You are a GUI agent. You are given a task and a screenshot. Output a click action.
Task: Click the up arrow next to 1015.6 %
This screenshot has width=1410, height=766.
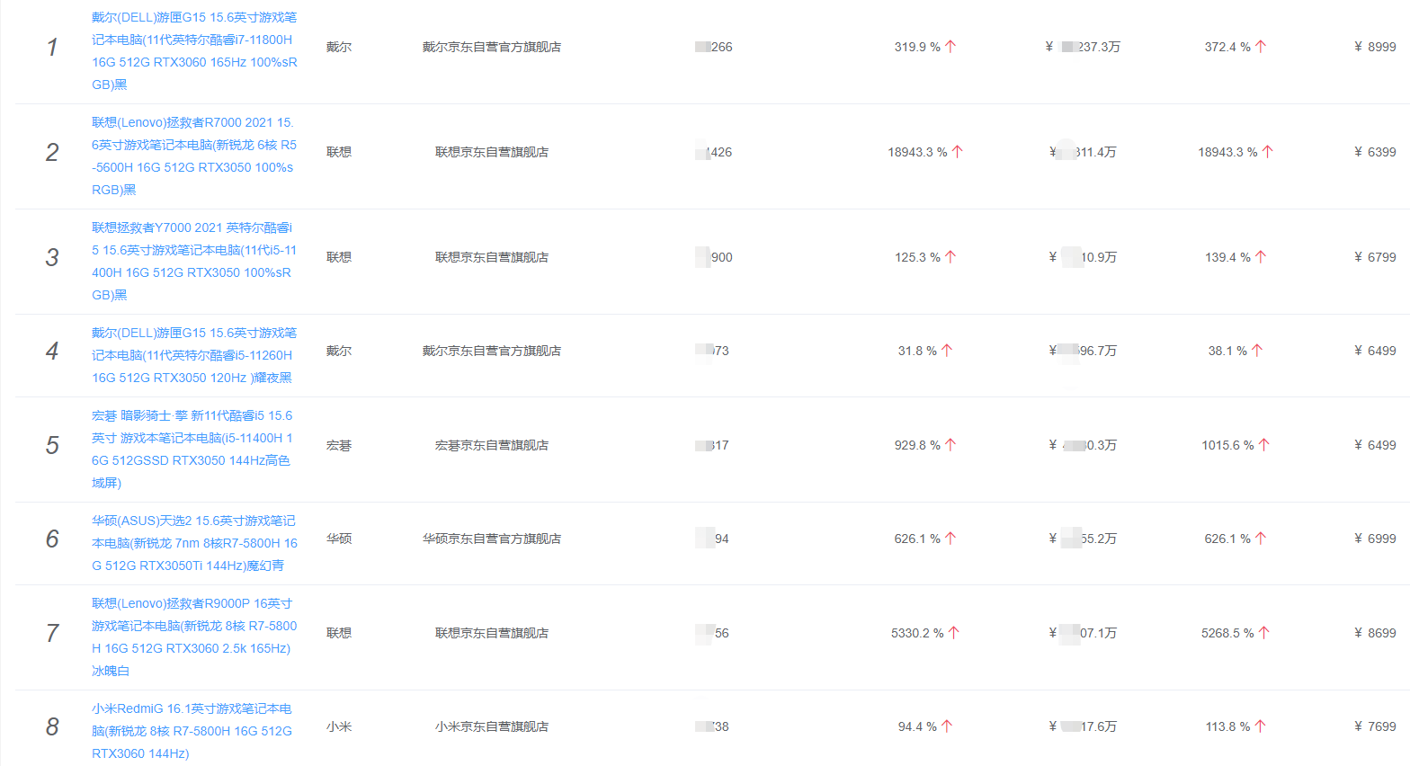point(1264,445)
